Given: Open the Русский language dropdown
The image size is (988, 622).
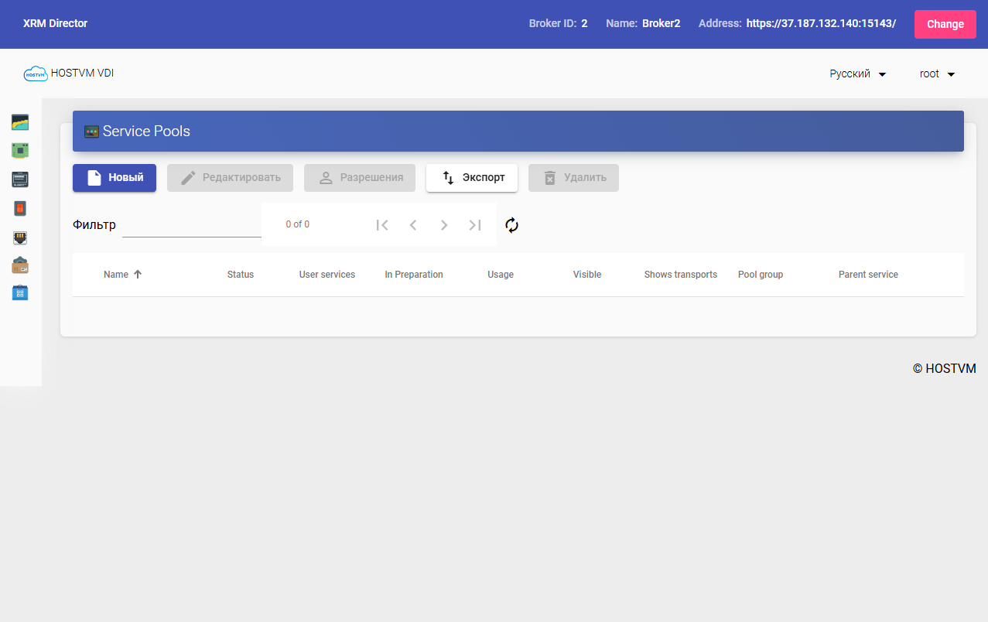Looking at the screenshot, I should tap(857, 74).
